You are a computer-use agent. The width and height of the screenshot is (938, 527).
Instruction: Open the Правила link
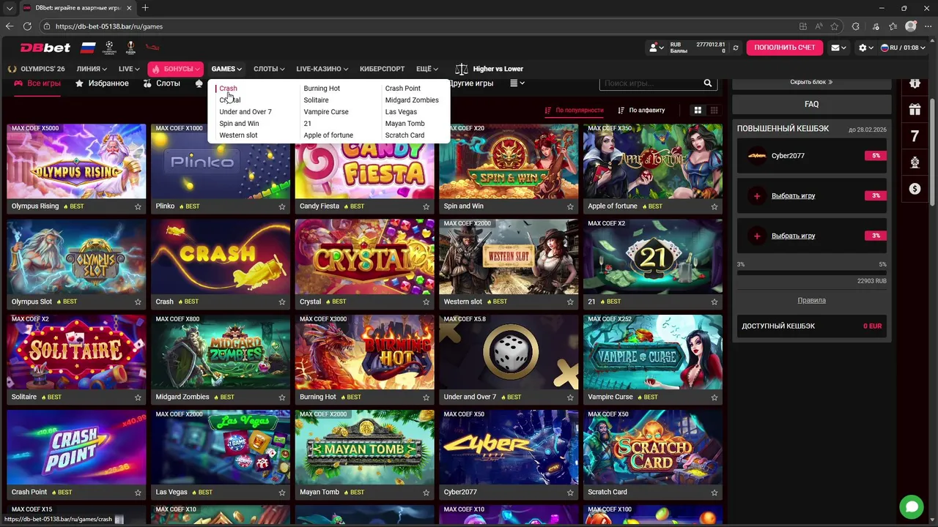811,300
